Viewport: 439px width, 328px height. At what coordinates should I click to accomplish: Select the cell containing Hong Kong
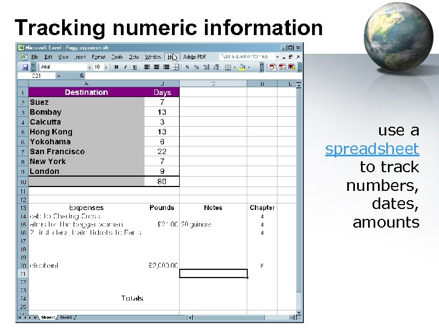click(86, 132)
